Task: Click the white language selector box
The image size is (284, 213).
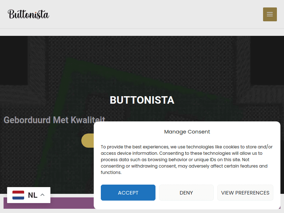Action: click(28, 195)
